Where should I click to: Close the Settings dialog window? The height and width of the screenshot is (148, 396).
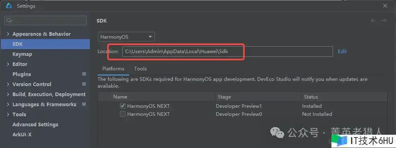[385, 6]
